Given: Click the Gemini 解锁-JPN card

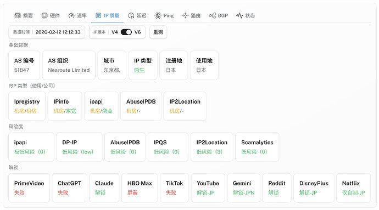Looking at the screenshot, I should [244, 188].
